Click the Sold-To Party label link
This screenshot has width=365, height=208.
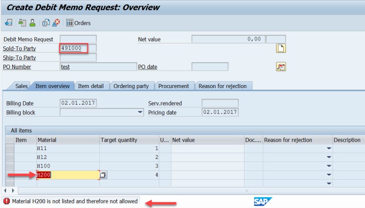19,48
